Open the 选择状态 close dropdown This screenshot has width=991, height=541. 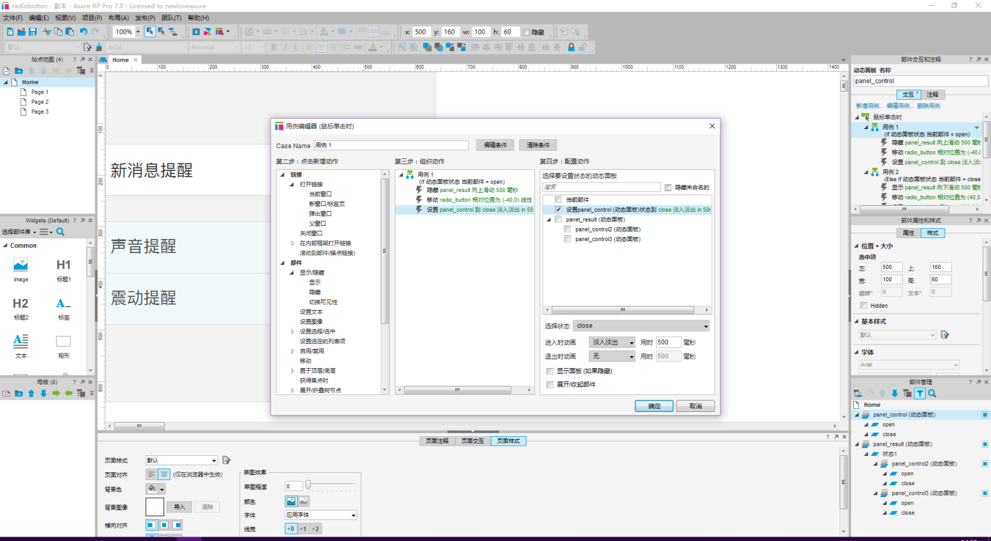tap(641, 325)
